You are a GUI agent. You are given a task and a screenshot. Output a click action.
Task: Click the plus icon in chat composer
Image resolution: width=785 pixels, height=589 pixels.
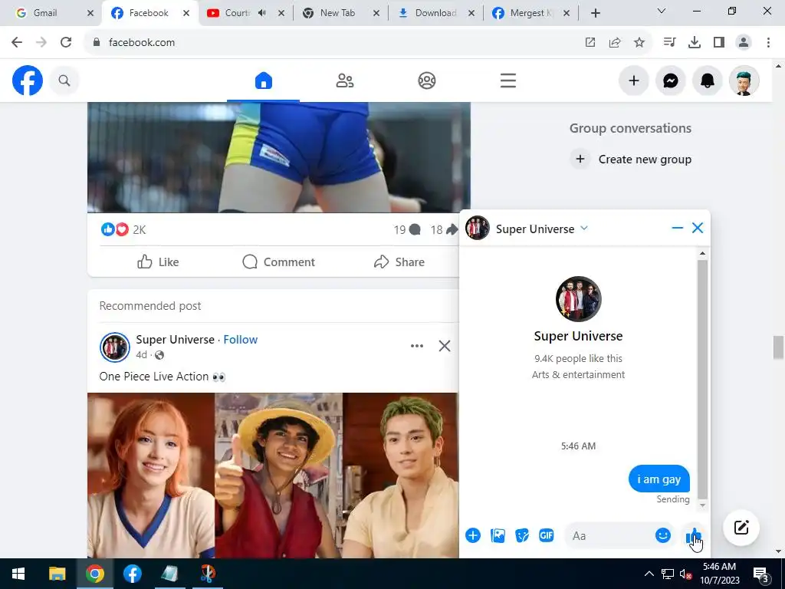[472, 535]
